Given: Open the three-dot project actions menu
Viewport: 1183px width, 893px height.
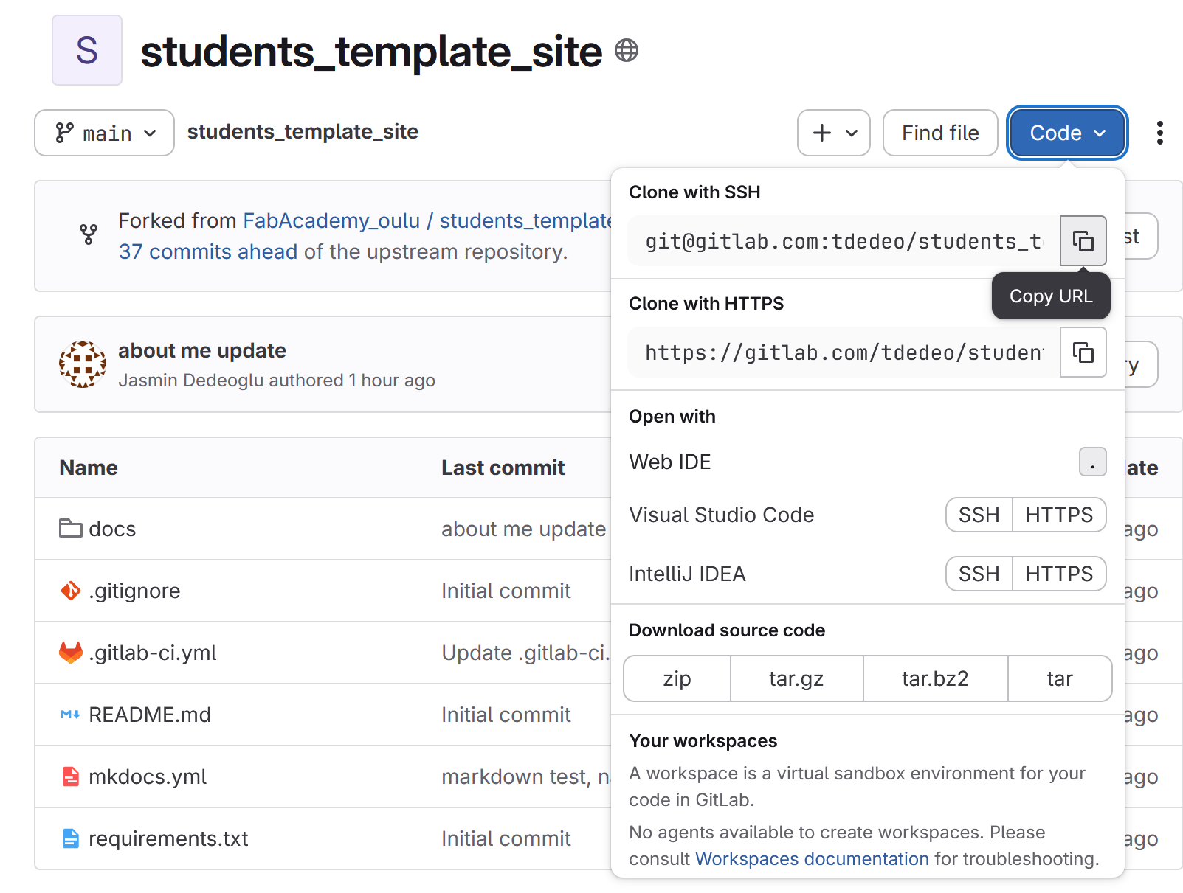Looking at the screenshot, I should coord(1159,133).
